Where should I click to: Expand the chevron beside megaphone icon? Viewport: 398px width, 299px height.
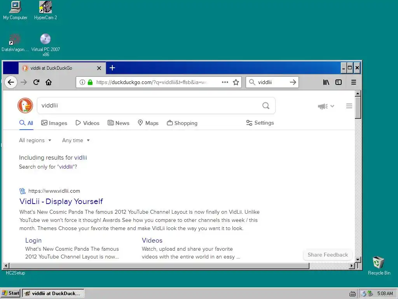[332, 106]
